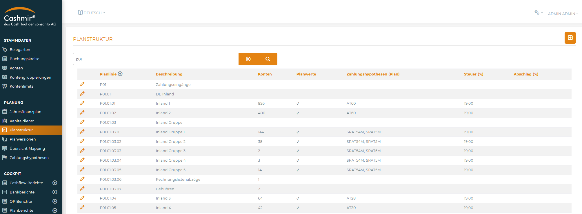Click the description Zahlungseingänge
The height and width of the screenshot is (214, 582).
tap(173, 84)
